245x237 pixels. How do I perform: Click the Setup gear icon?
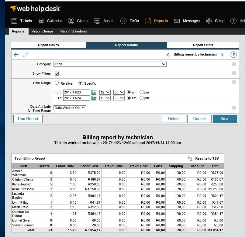pyautogui.click(x=209, y=21)
